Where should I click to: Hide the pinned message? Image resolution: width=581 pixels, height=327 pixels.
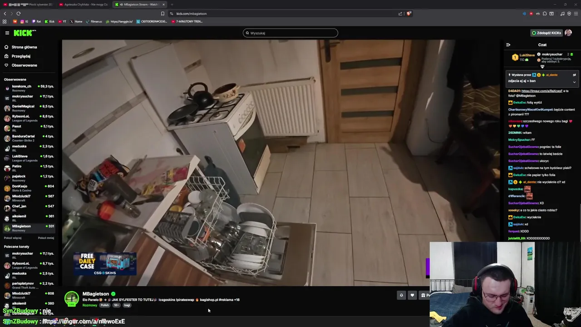click(574, 75)
